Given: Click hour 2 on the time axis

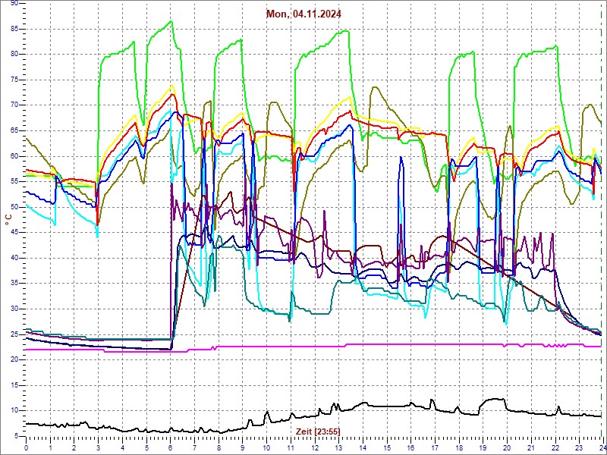Looking at the screenshot, I should [74, 447].
